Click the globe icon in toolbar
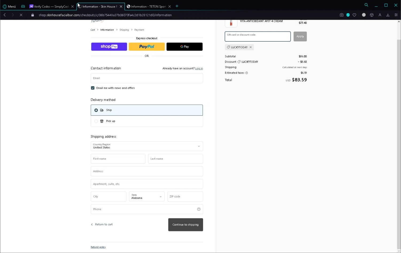 point(364,15)
